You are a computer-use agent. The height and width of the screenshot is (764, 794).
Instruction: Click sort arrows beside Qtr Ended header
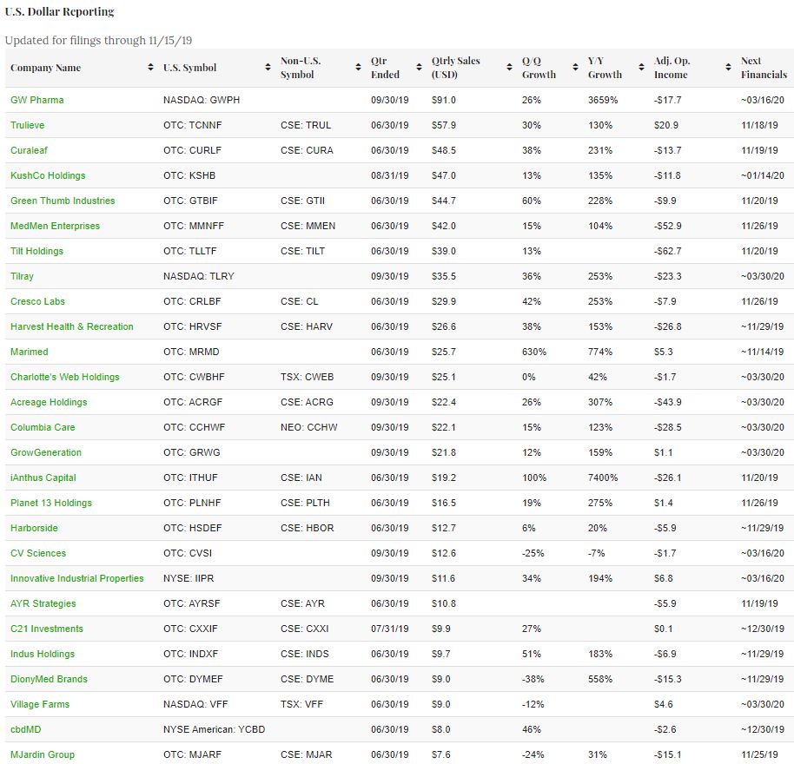[x=418, y=68]
